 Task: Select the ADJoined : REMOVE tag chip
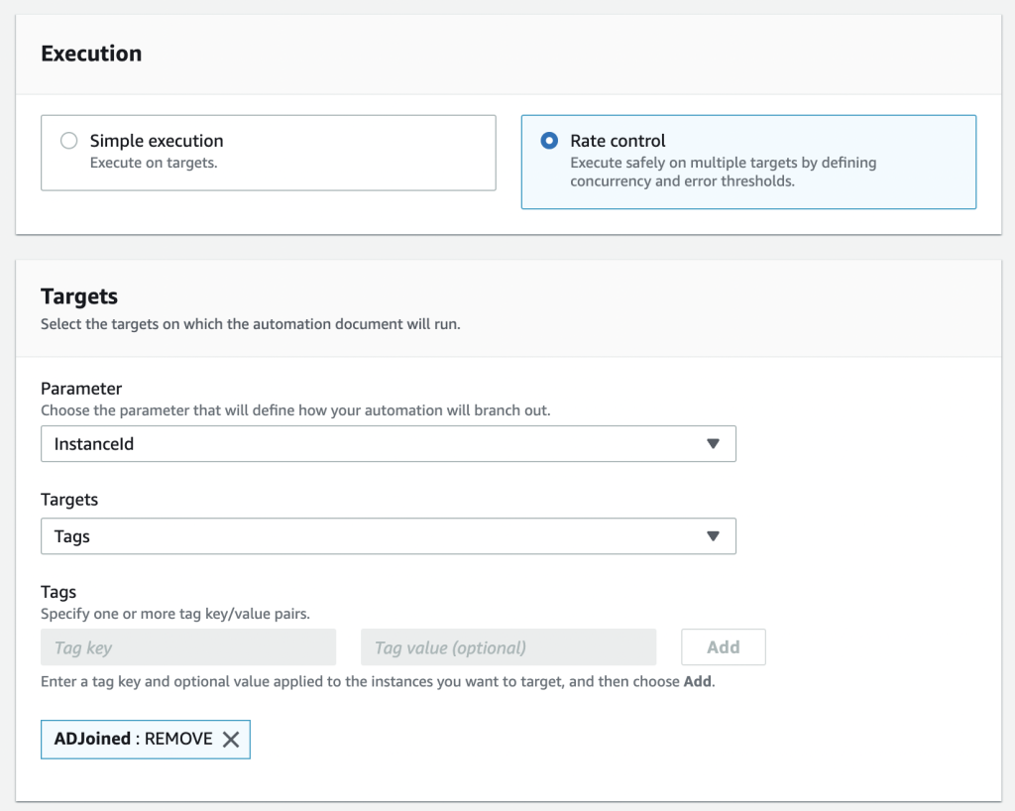pos(129,739)
